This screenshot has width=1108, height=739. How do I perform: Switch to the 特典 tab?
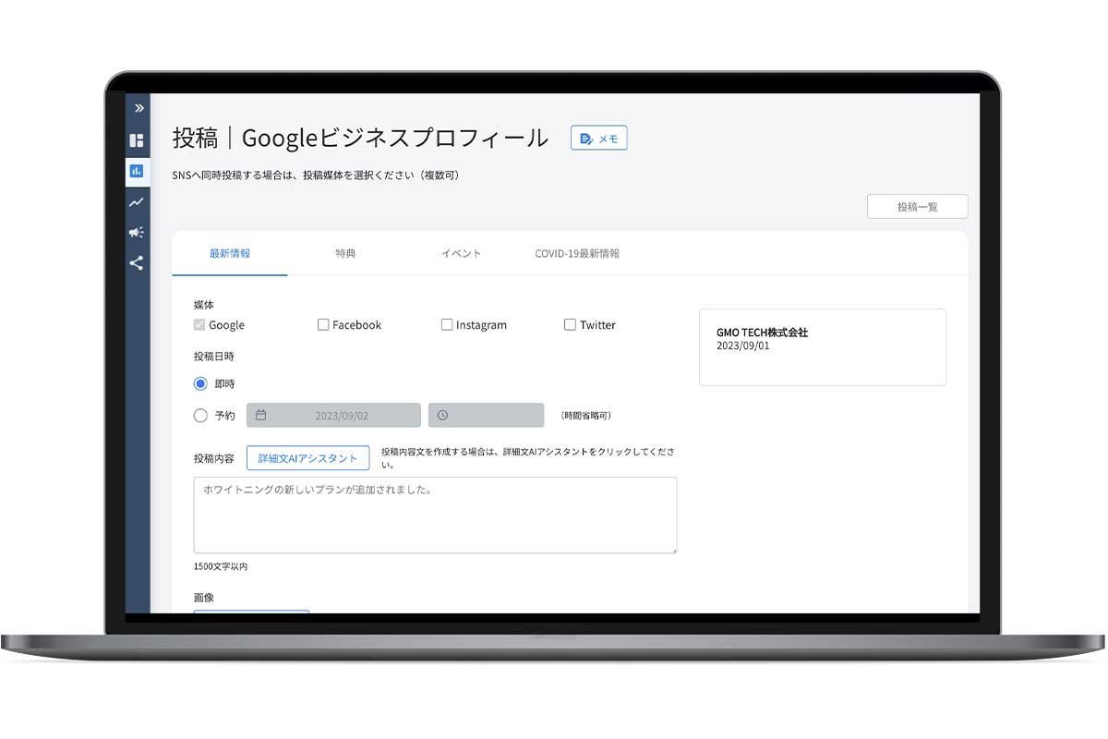(345, 253)
